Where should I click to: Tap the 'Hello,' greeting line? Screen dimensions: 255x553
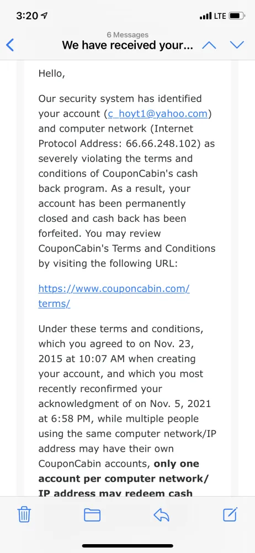pos(52,74)
